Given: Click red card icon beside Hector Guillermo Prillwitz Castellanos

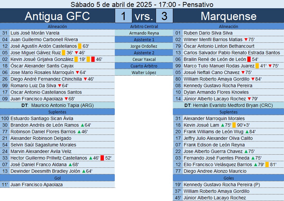Looking at the screenshot, I should pyautogui.click(x=102, y=158).
